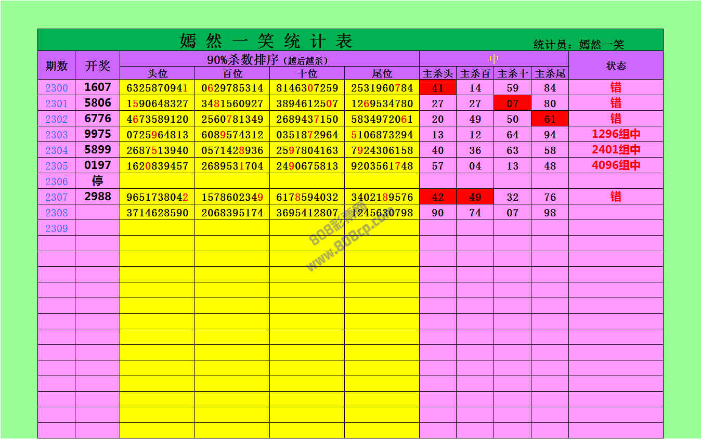Click the yellow 中 header cell
Screen dimensions: 701x439
pos(494,59)
